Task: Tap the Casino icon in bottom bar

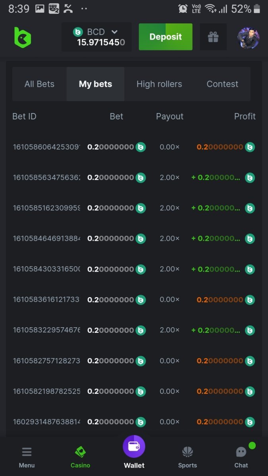Action: tap(80, 452)
